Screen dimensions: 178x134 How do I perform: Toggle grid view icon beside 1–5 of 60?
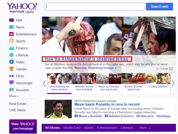click(x=171, y=69)
